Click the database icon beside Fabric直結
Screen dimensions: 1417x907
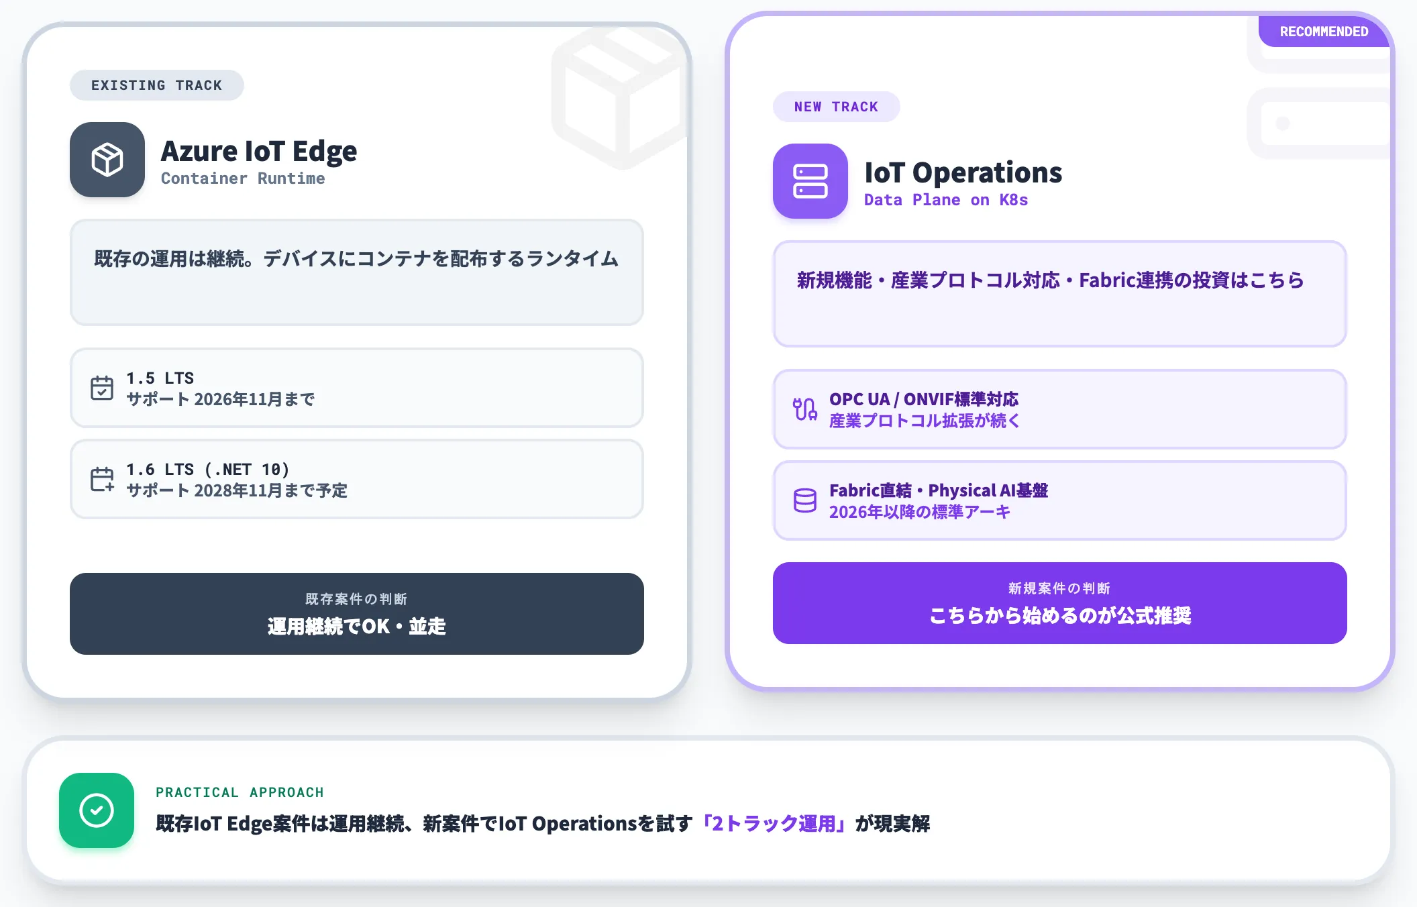(x=805, y=500)
